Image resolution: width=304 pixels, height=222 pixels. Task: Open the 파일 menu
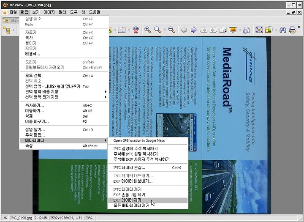(13, 12)
